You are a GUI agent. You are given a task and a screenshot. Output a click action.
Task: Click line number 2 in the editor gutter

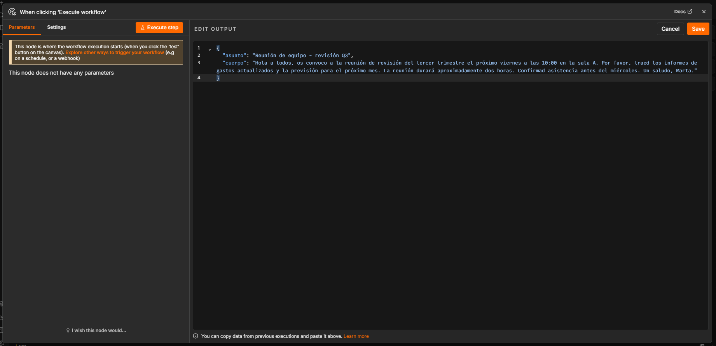click(x=199, y=55)
